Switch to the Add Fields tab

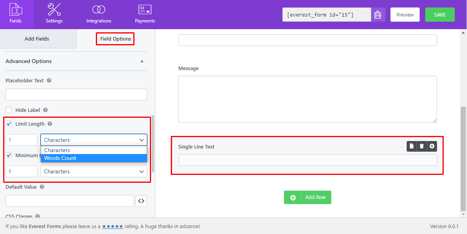coord(38,39)
